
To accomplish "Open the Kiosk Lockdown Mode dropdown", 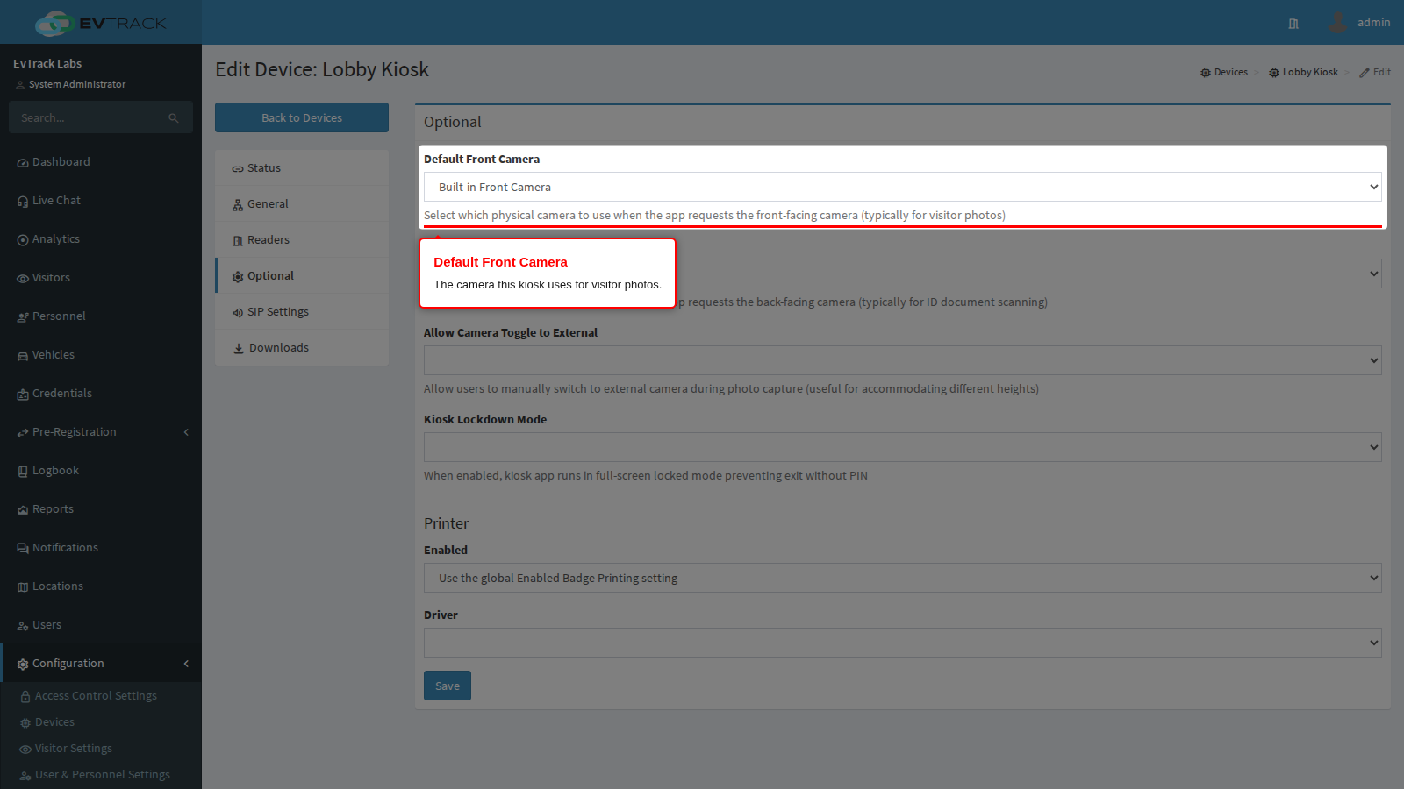I will point(902,447).
